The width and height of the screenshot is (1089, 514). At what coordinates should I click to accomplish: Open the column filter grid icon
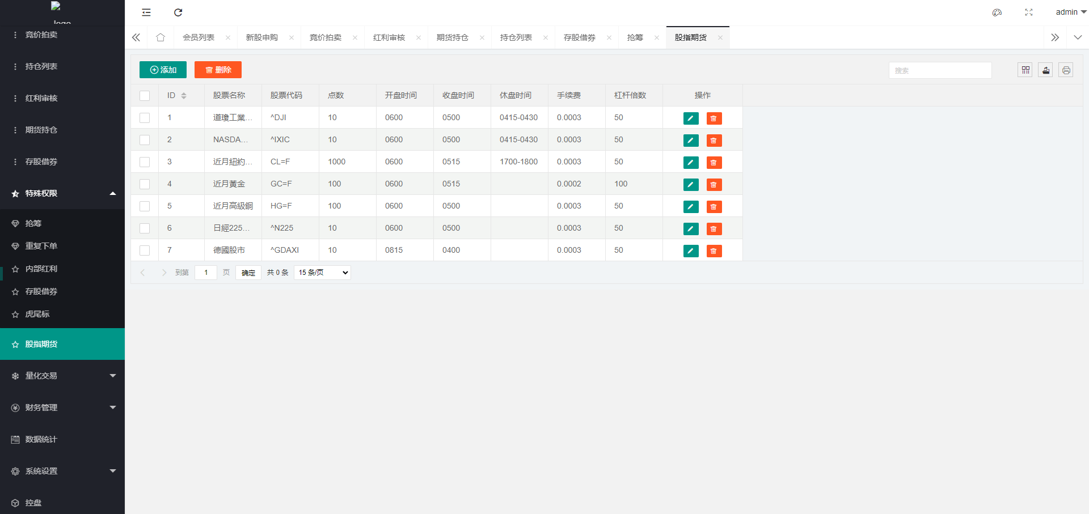(1025, 70)
